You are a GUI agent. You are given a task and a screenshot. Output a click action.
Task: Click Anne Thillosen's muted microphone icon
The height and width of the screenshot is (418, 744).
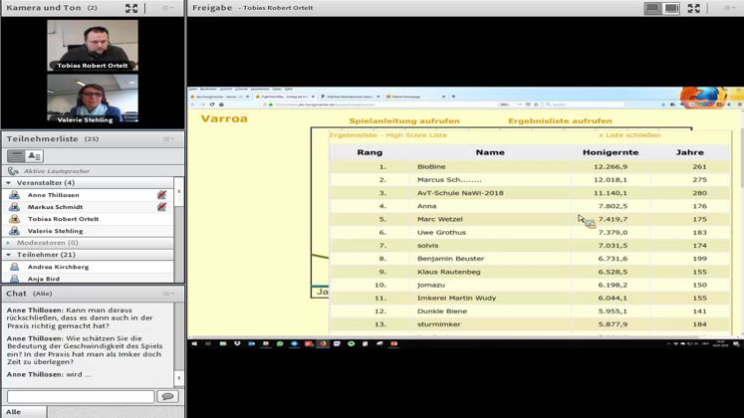(x=161, y=195)
